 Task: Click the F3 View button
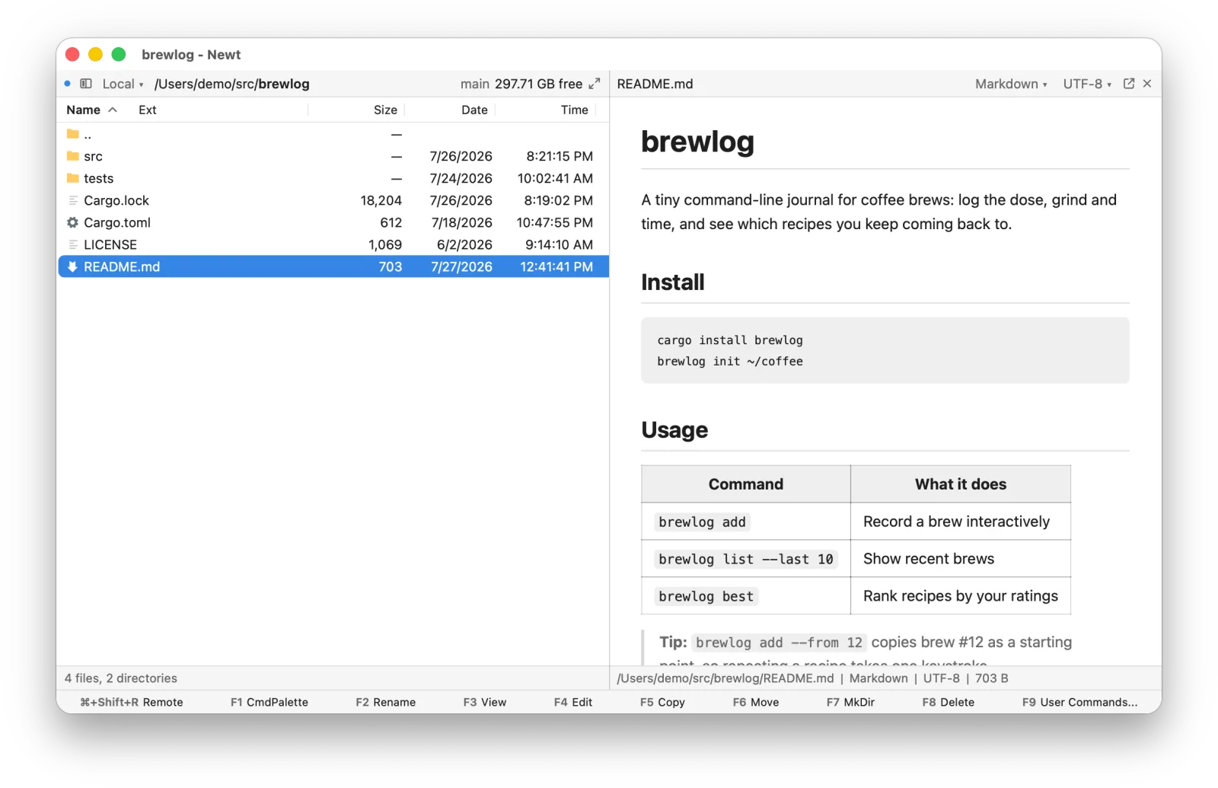tap(485, 702)
